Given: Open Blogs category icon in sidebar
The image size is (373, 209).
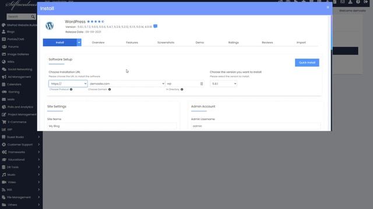Looking at the screenshot, I should 3,31.
